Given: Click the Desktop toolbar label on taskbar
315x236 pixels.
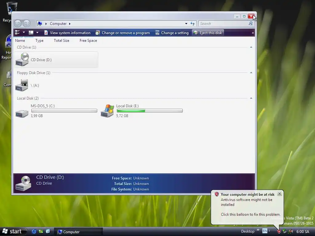Looking at the screenshot, I should click(x=248, y=231).
